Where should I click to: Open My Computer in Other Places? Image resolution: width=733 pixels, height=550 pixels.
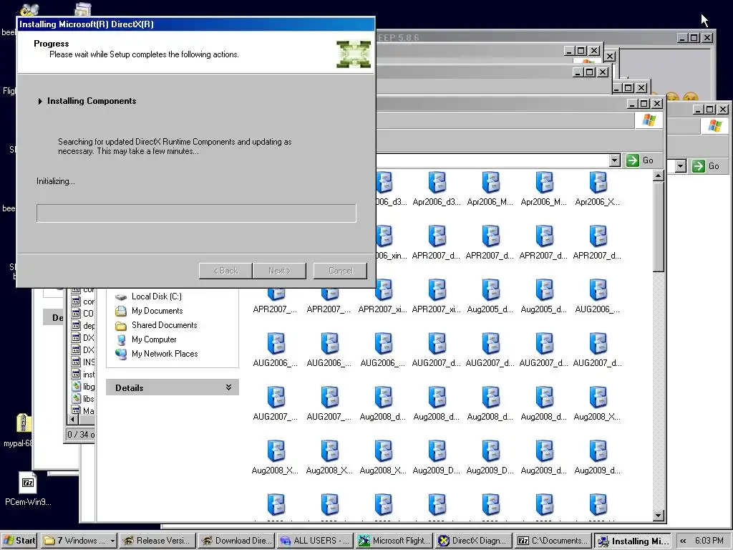point(146,339)
